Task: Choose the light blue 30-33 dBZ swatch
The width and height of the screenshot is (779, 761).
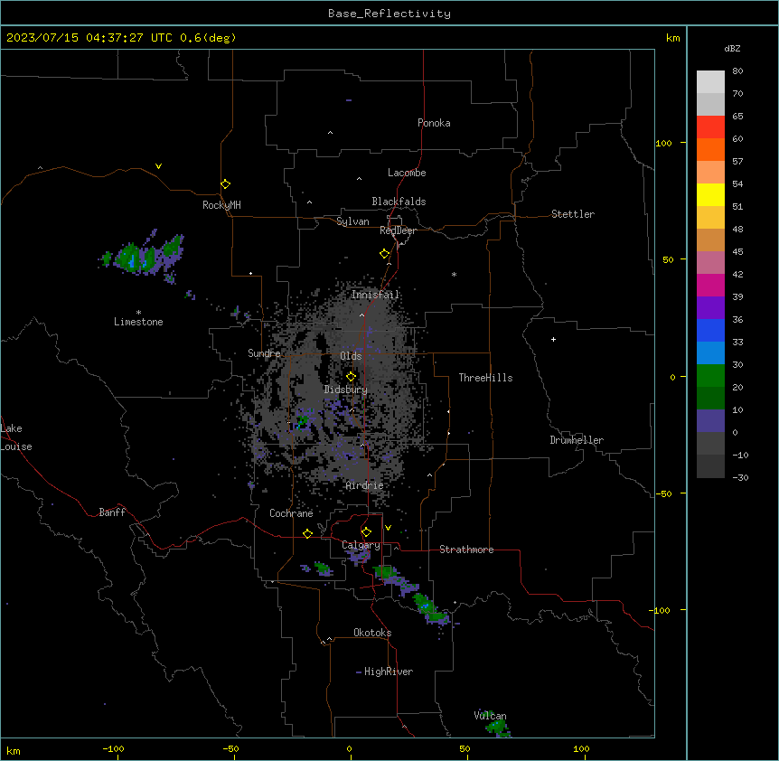Action: coord(710,352)
